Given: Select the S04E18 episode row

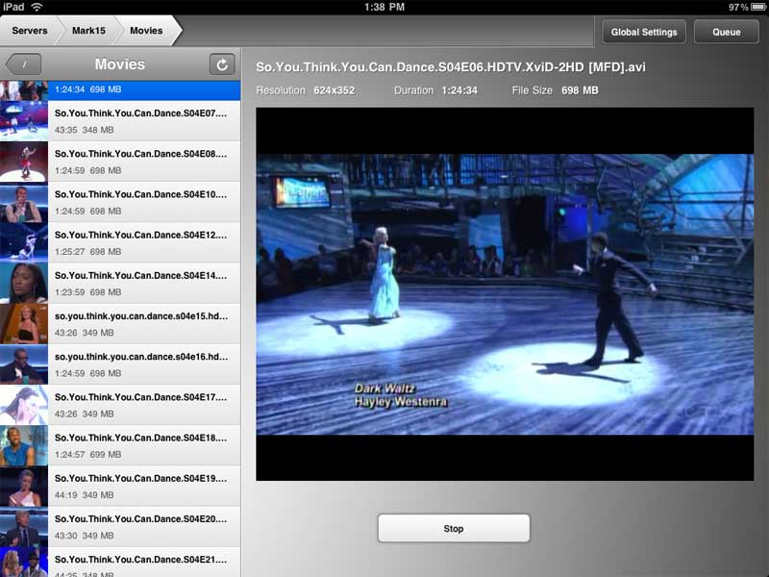Looking at the screenshot, I should pyautogui.click(x=120, y=446).
